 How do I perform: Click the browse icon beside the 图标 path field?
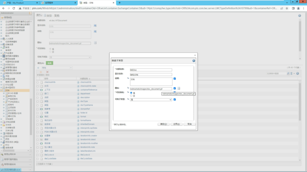(179, 88)
